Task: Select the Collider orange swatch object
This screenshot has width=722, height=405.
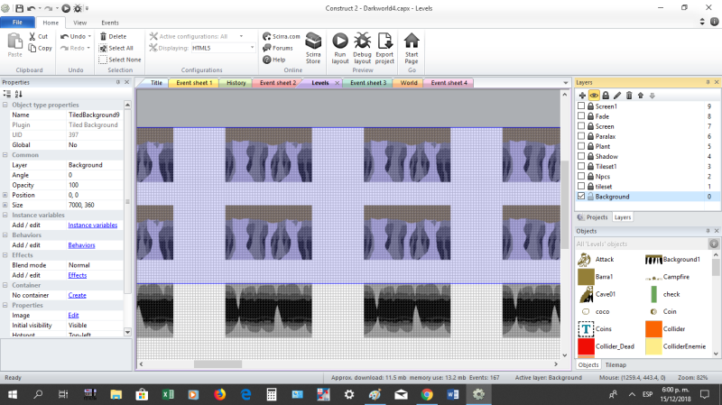Action: (653, 329)
